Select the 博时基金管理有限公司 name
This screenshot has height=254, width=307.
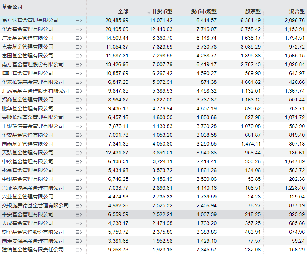point(28,74)
